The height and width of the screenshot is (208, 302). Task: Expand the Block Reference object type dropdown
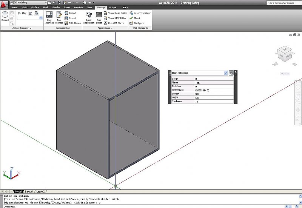tap(226, 73)
